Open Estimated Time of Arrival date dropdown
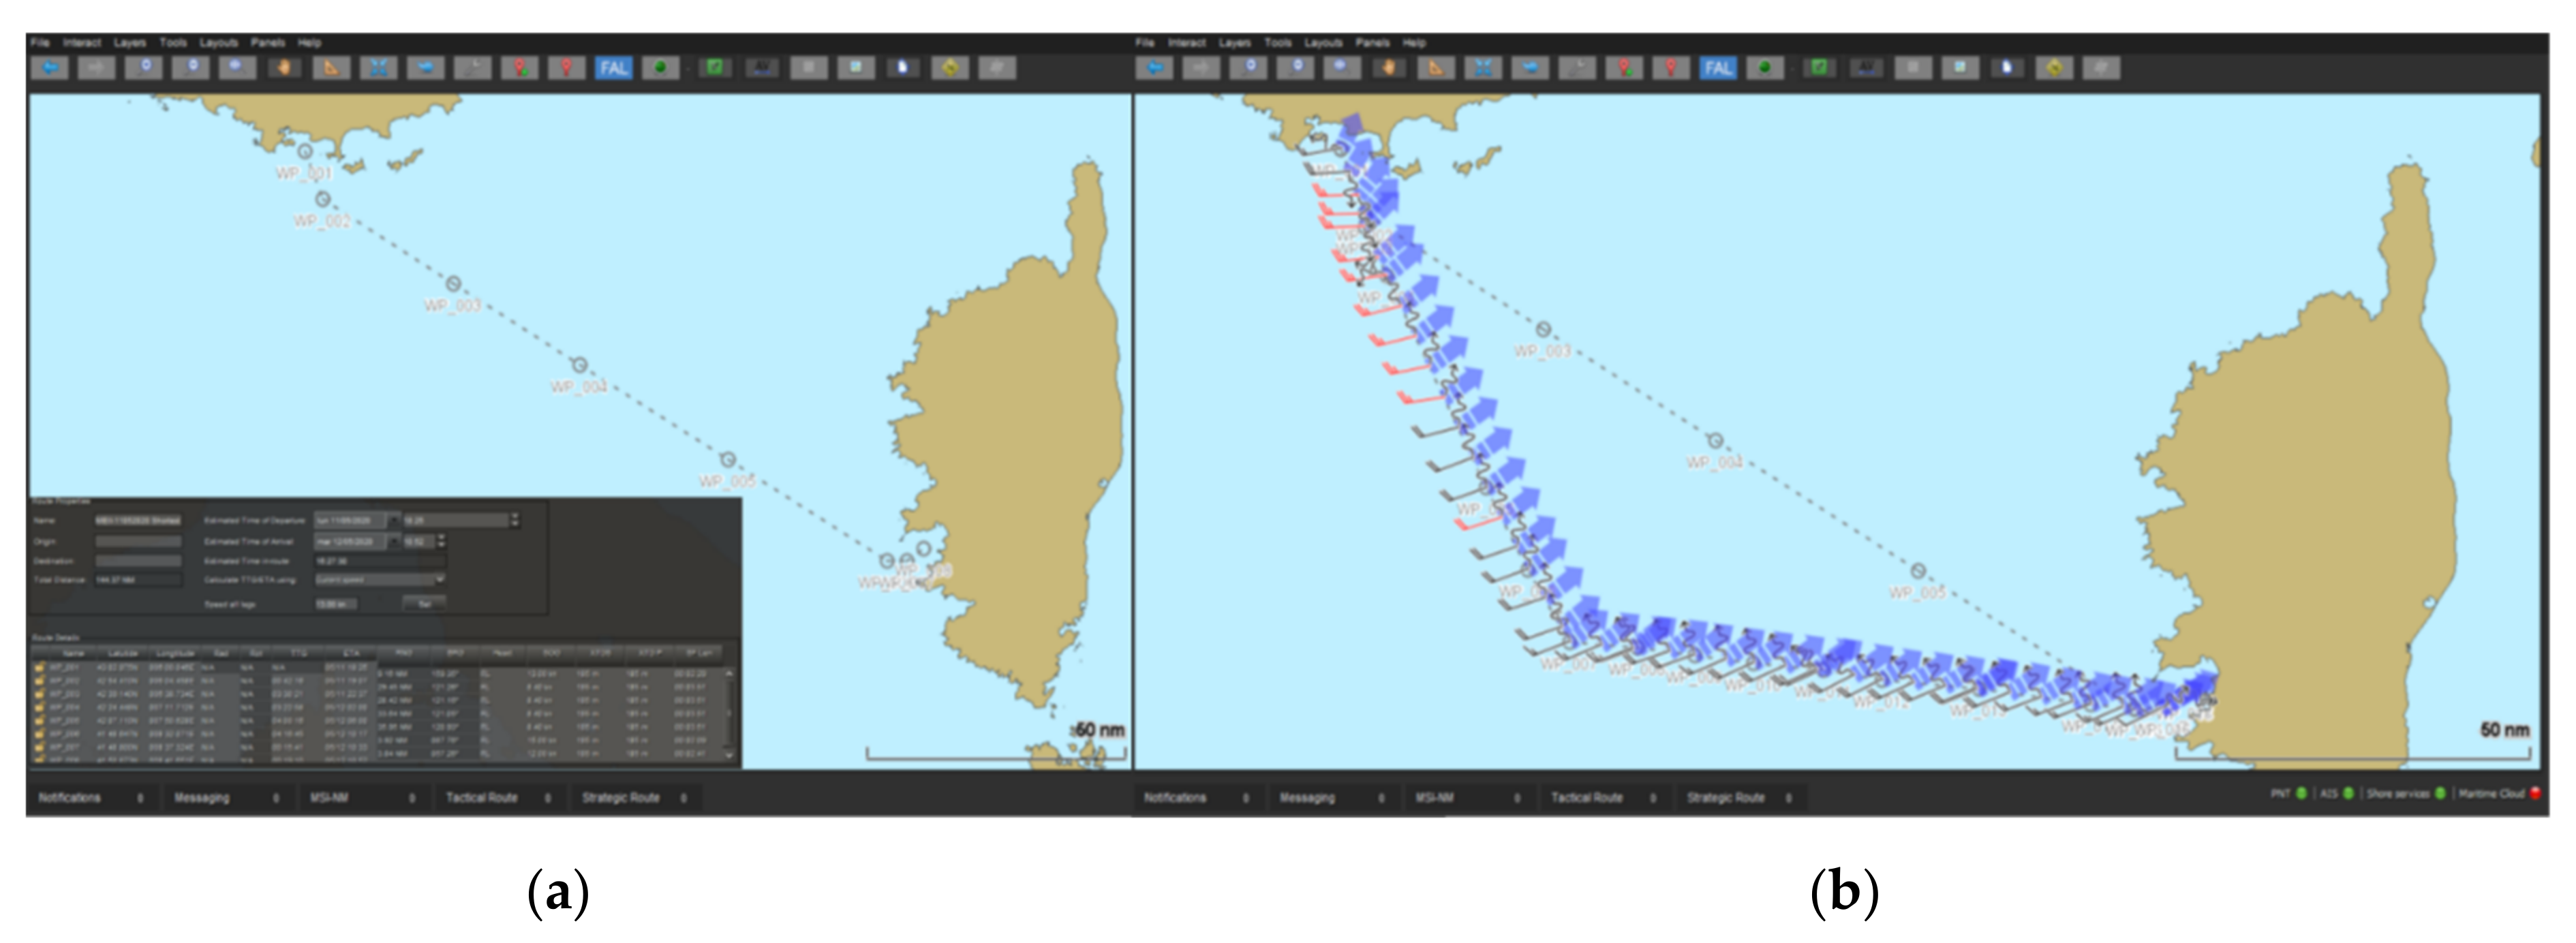Image resolution: width=2576 pixels, height=943 pixels. coord(394,541)
